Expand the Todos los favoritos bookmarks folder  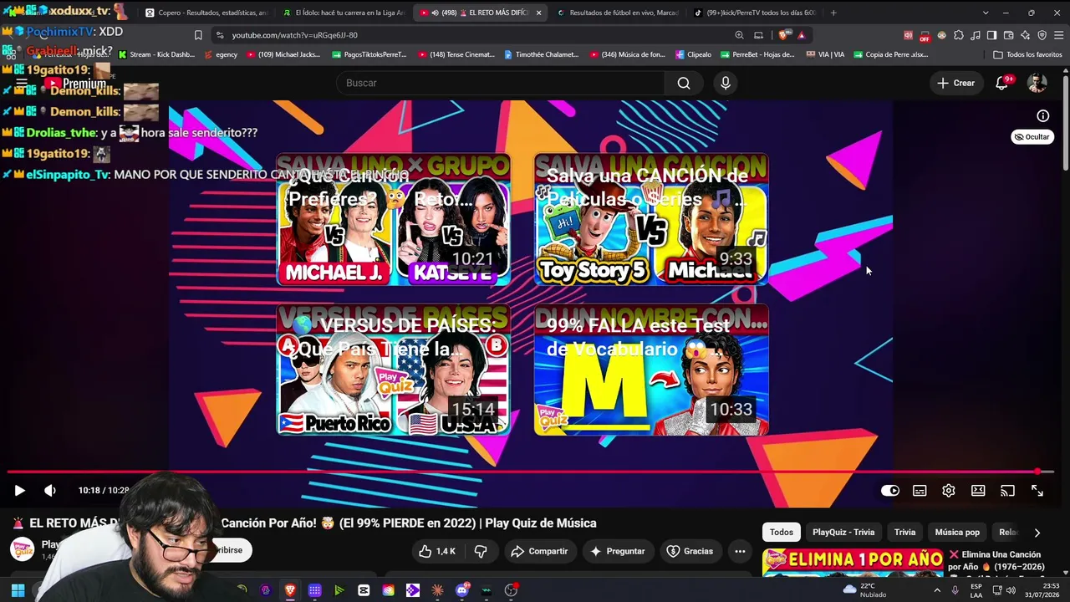click(1027, 54)
